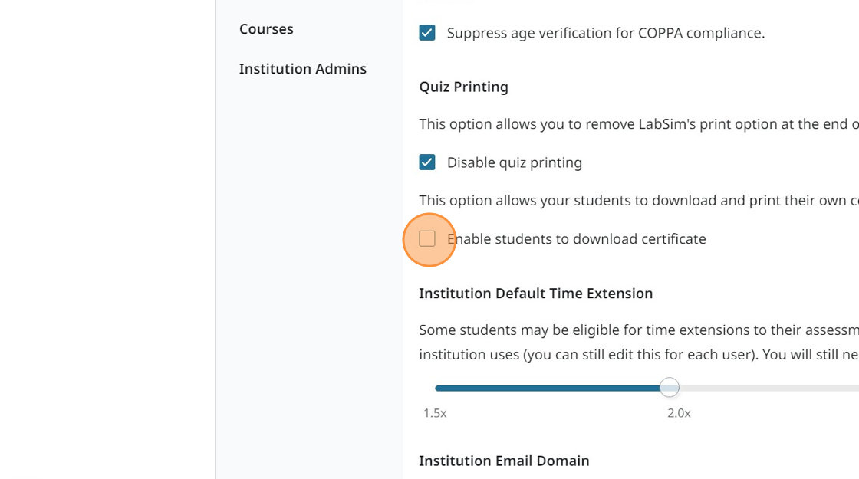Click the Institution Default Time Extension title
This screenshot has height=479, width=859.
click(535, 293)
